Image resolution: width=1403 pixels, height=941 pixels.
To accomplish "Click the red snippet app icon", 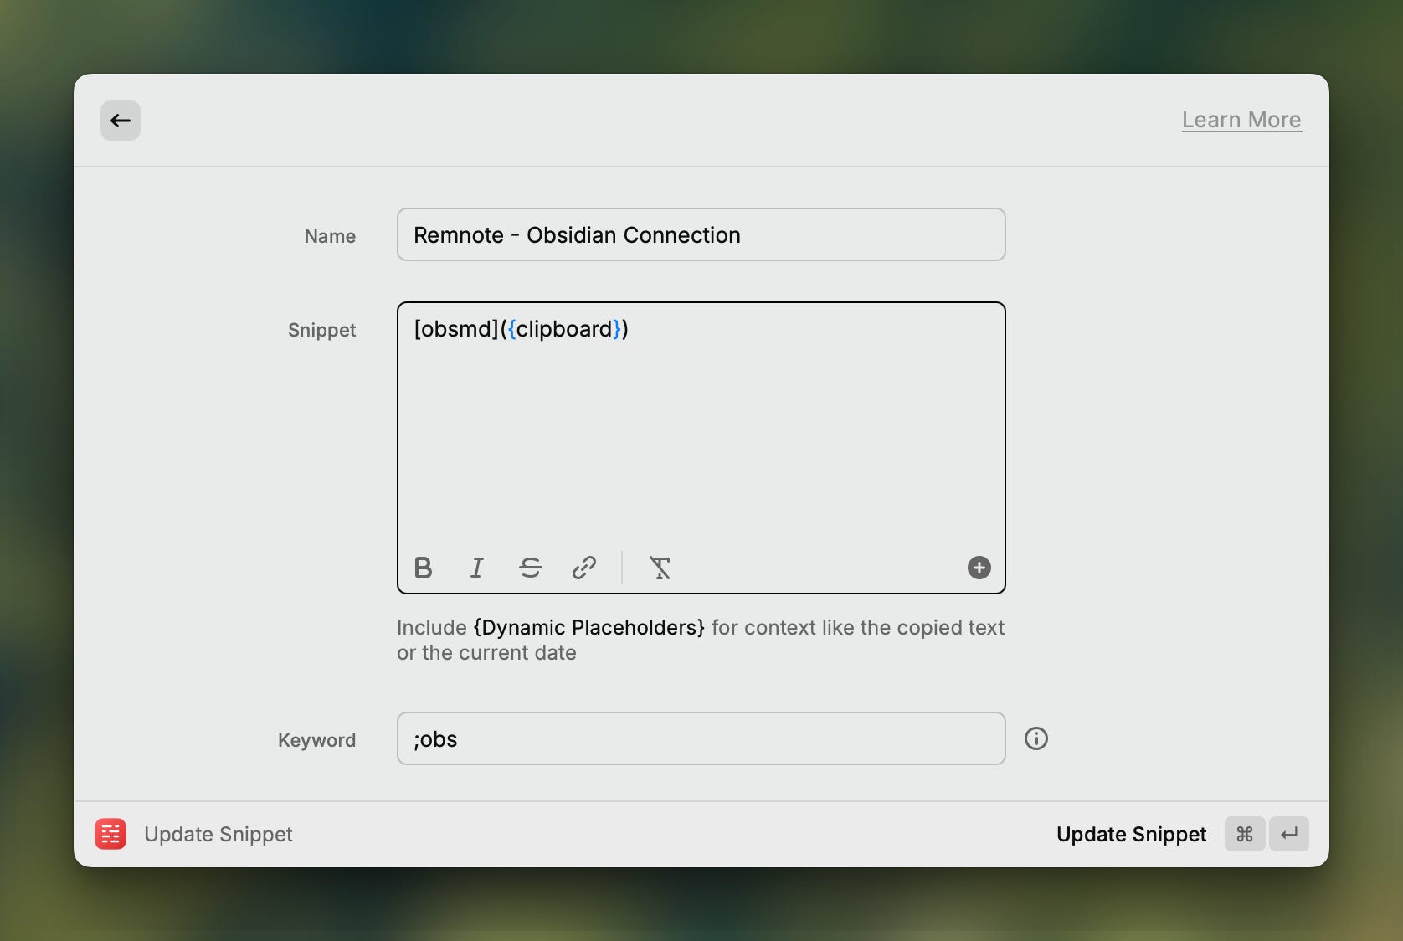I will 110,834.
